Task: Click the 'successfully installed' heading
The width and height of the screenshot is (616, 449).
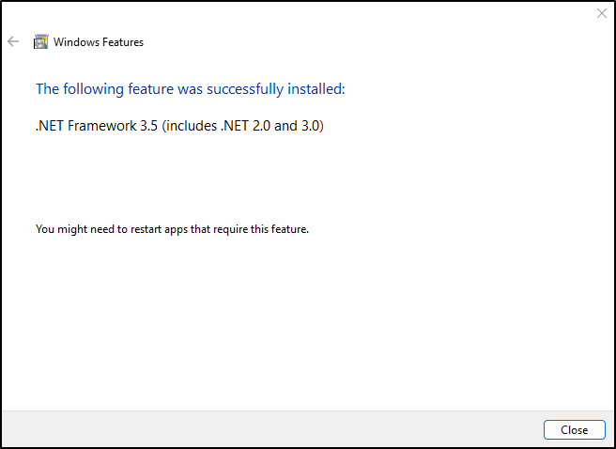Action: coord(191,89)
